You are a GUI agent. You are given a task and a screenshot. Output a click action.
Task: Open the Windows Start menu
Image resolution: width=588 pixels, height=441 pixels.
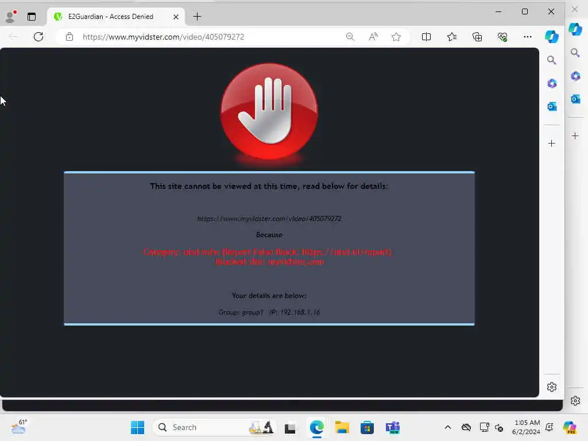[x=137, y=427]
